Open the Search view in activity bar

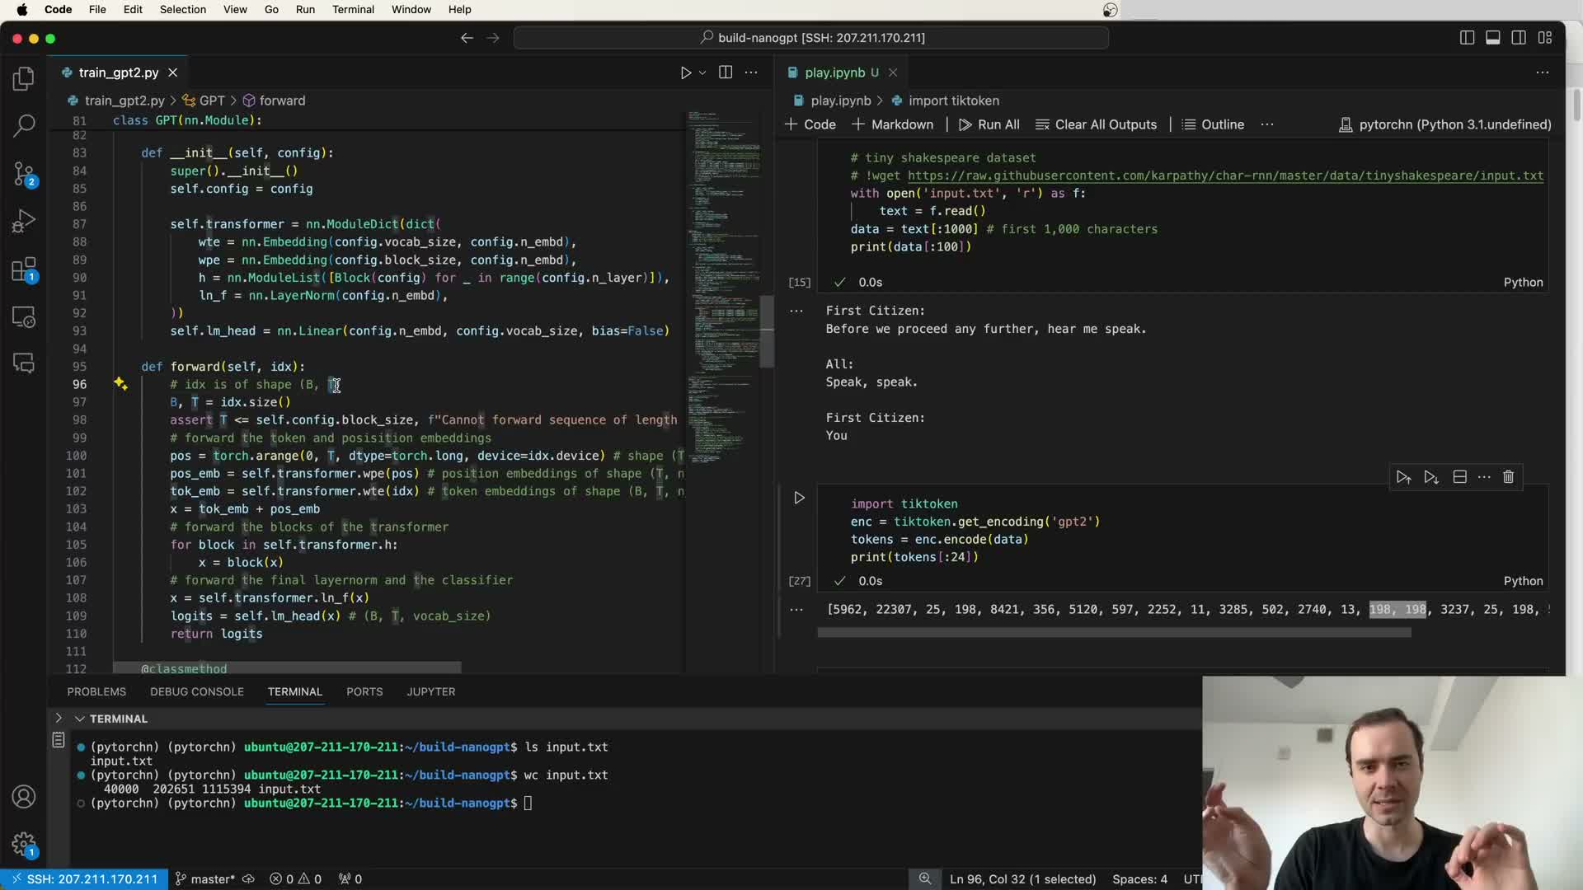pos(24,126)
